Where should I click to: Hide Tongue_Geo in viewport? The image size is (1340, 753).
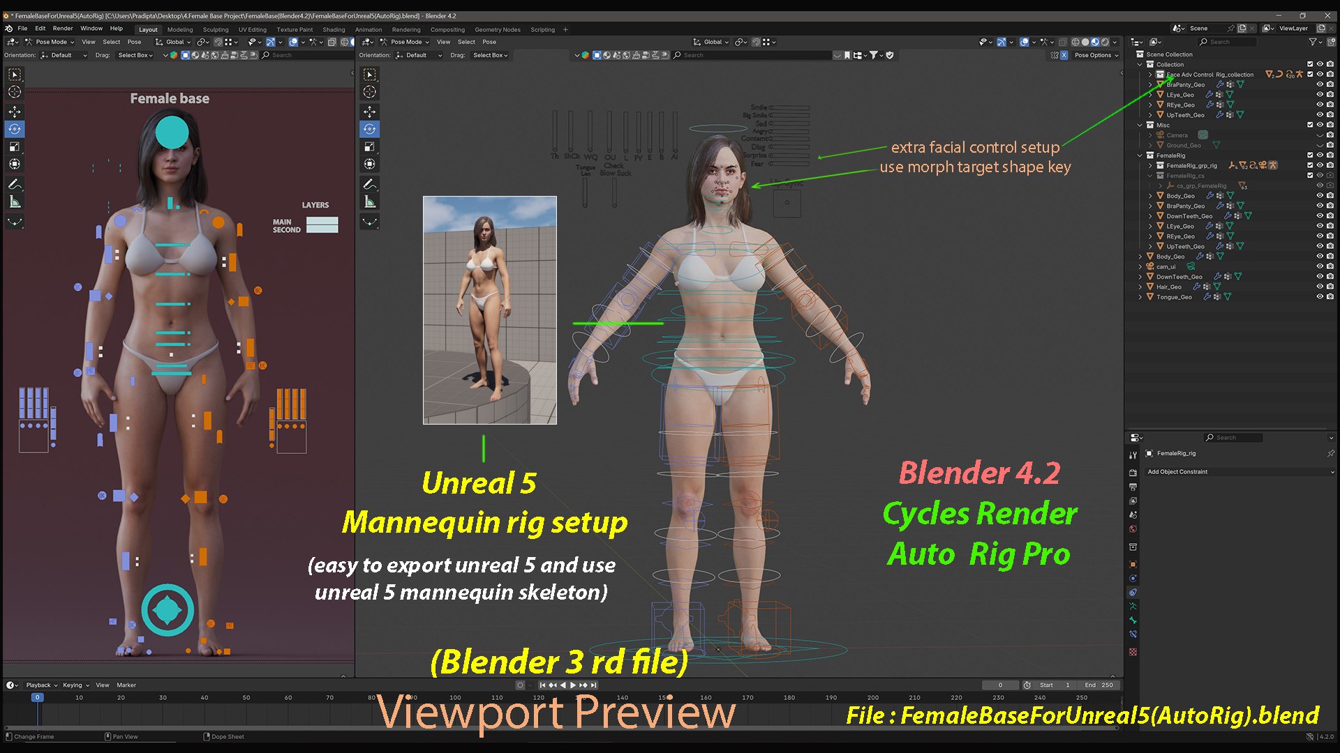[1320, 297]
